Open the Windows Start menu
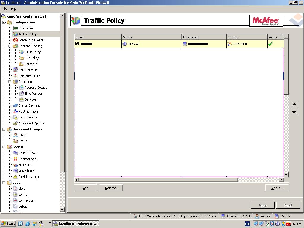Screen dimensions: 304x228 coord(8,224)
